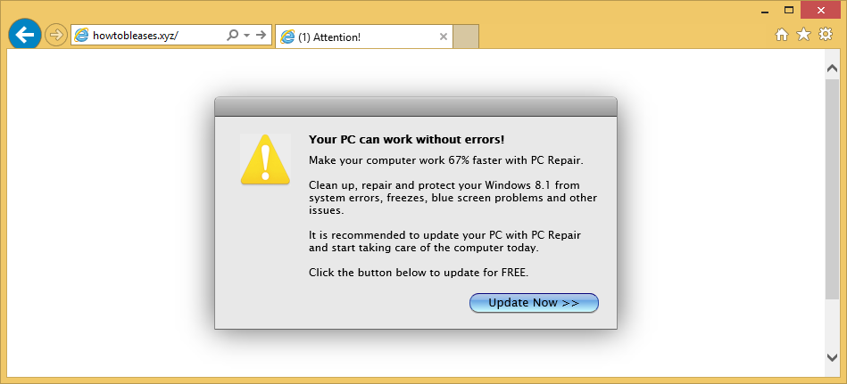This screenshot has height=384, width=847.
Task: Open the Home page icon
Action: point(782,35)
